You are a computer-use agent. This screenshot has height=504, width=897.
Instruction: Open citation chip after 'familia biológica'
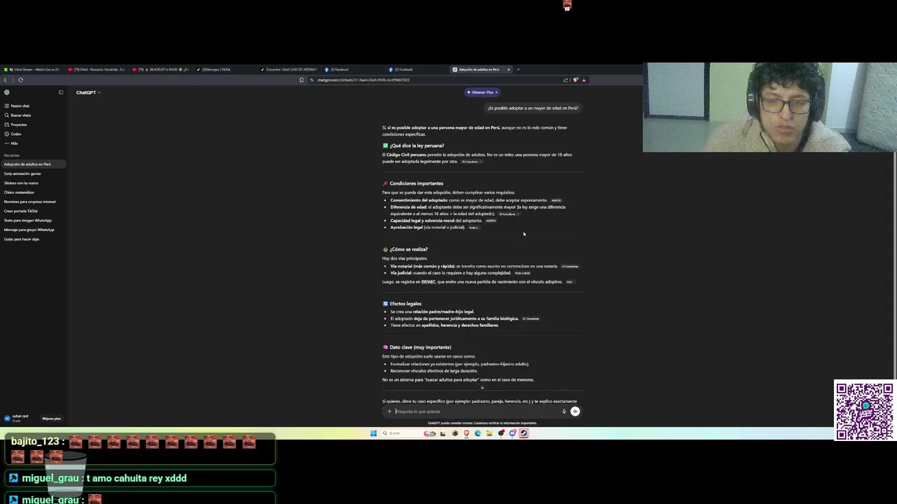pos(530,318)
